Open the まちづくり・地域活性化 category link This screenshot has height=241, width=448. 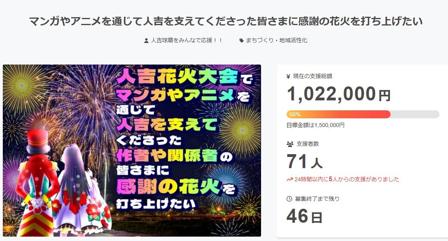[277, 40]
